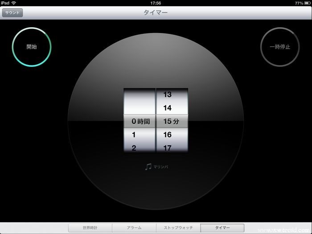The height and width of the screenshot is (234, 312).
Task: Pause the timer with 一時停止 button
Action: point(280,47)
